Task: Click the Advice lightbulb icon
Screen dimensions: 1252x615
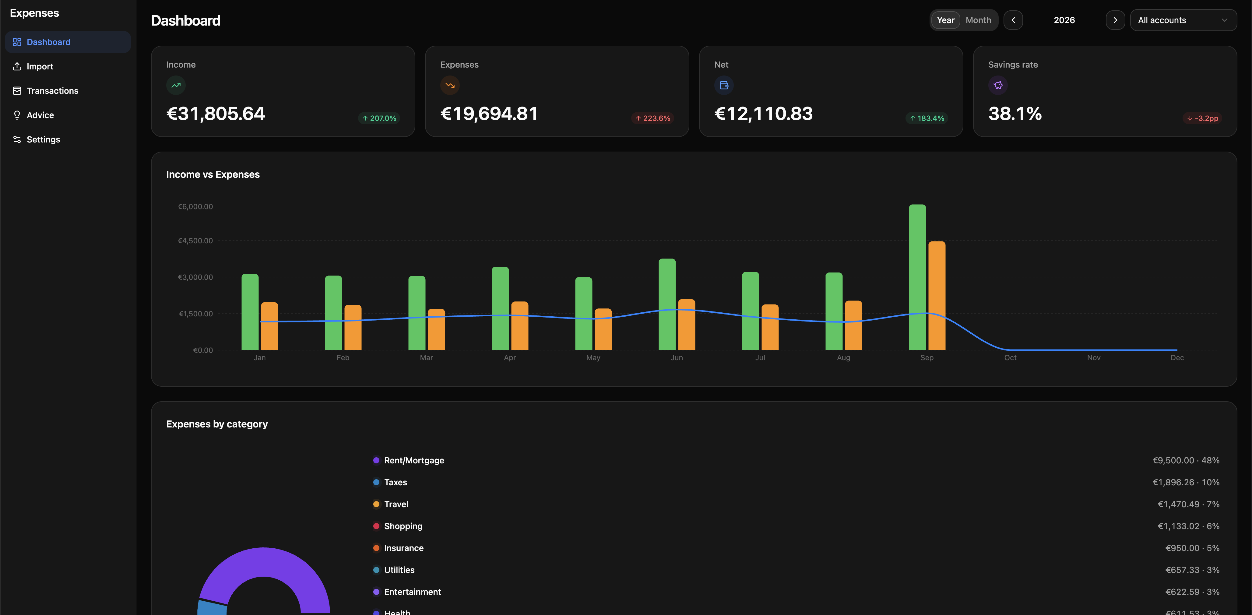Action: 17,115
